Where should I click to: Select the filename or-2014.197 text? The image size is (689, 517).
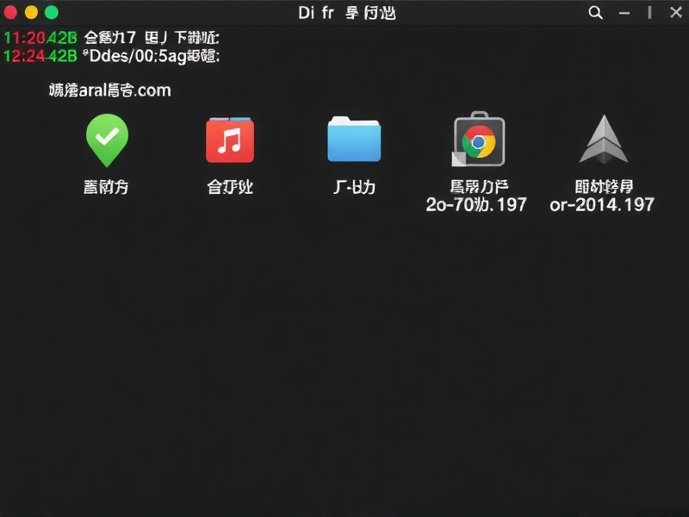pos(603,204)
